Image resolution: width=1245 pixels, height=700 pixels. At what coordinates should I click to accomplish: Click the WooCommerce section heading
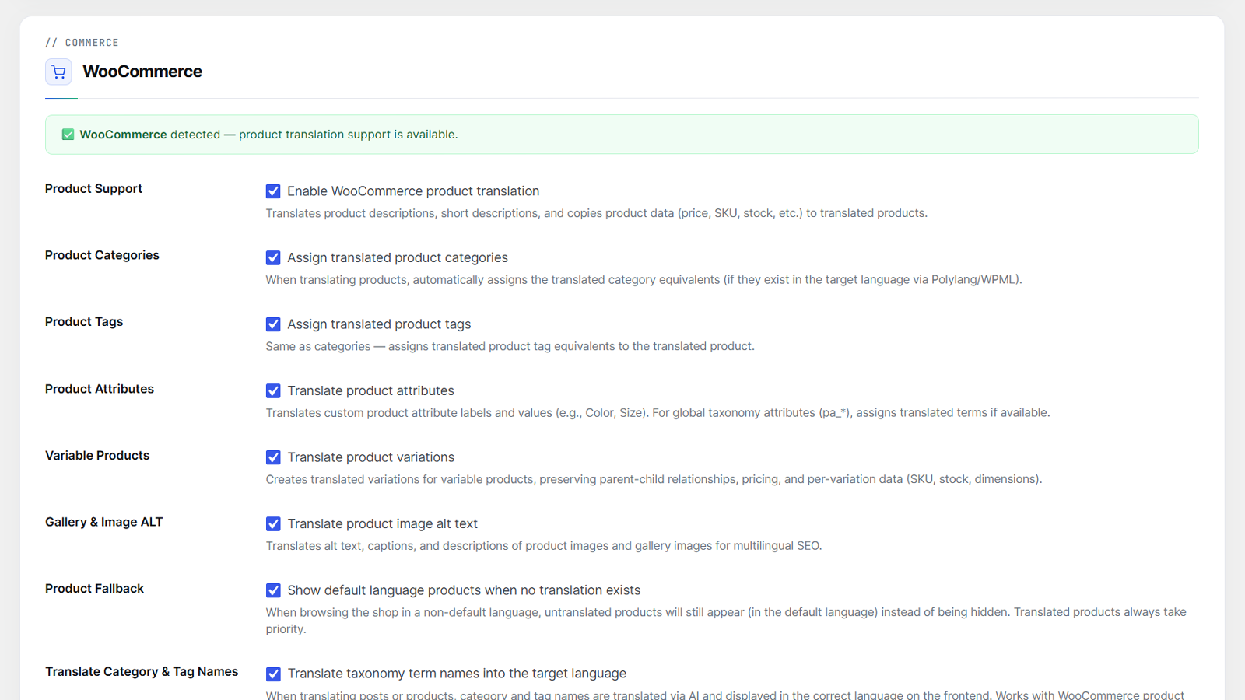(x=142, y=72)
